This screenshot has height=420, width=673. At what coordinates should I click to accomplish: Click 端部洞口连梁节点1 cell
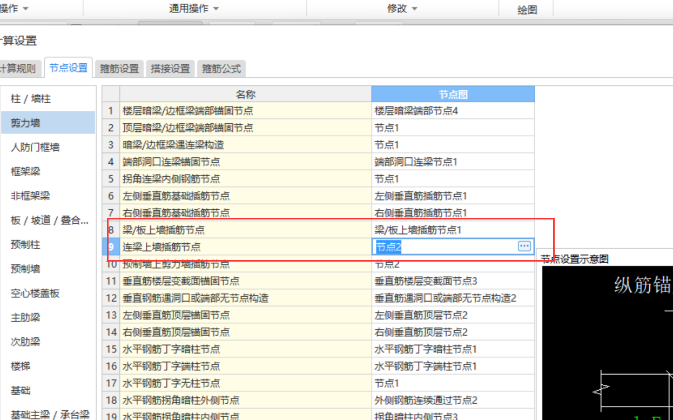point(453,162)
